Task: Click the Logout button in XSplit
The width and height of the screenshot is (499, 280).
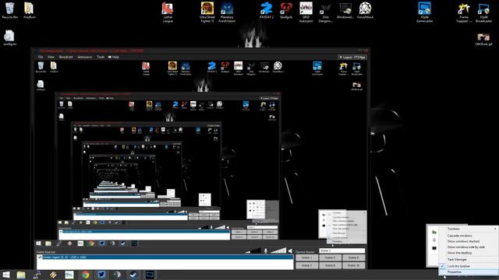Action: (352, 58)
